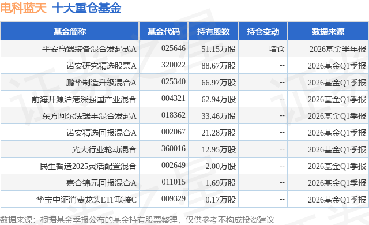Click the 持仓变动 column header
Image resolution: width=369 pixels, height=225 pixels.
pos(263,32)
